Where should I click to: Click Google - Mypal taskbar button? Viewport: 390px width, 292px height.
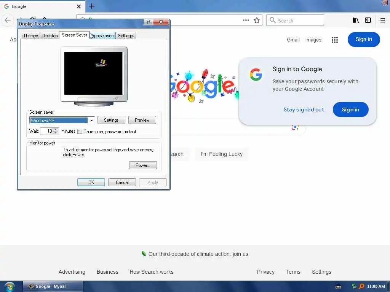point(53,286)
